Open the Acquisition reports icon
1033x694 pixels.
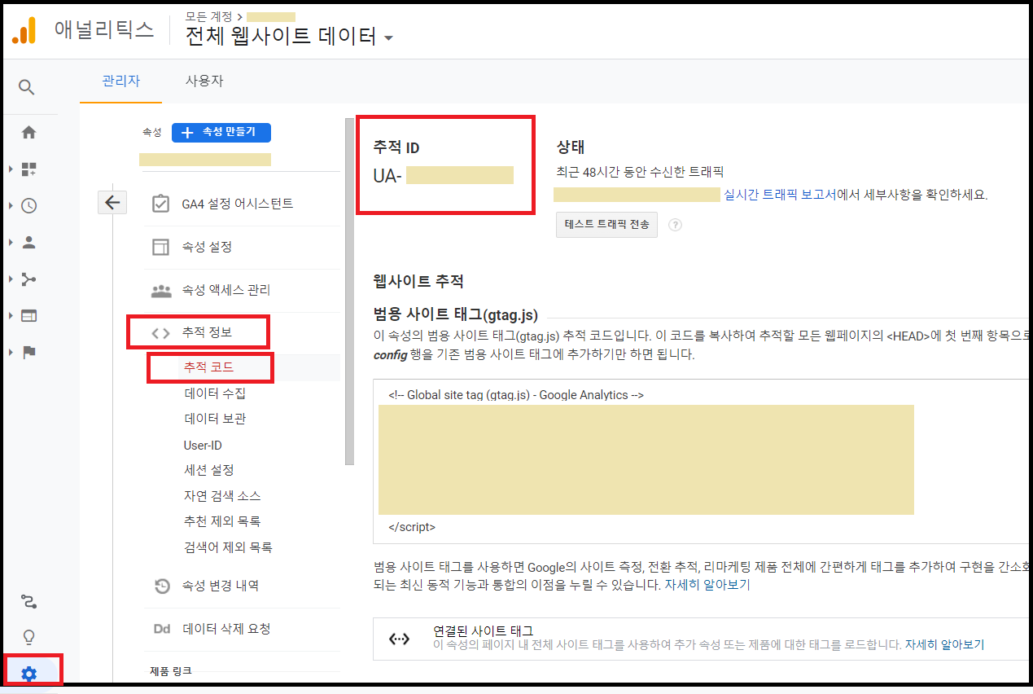pyautogui.click(x=27, y=279)
